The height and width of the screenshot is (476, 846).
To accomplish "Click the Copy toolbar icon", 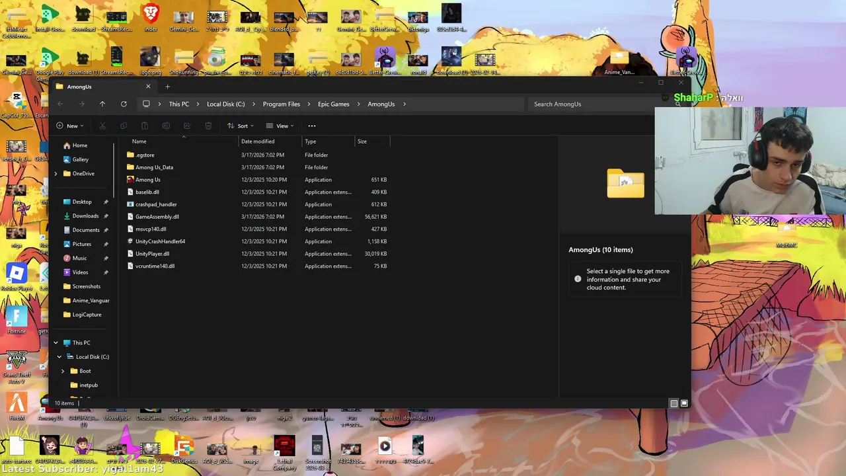I will click(124, 126).
